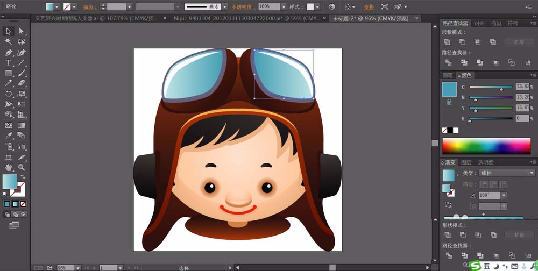Select the Pen tool in the toolbox
The height and width of the screenshot is (271, 538).
tap(9, 53)
